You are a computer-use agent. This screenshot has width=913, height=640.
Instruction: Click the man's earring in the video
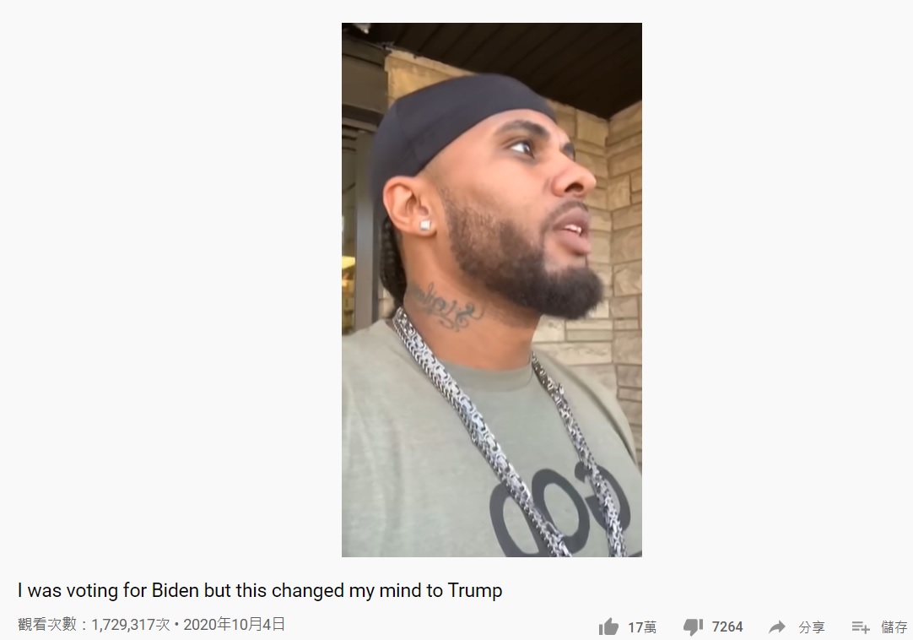point(425,225)
